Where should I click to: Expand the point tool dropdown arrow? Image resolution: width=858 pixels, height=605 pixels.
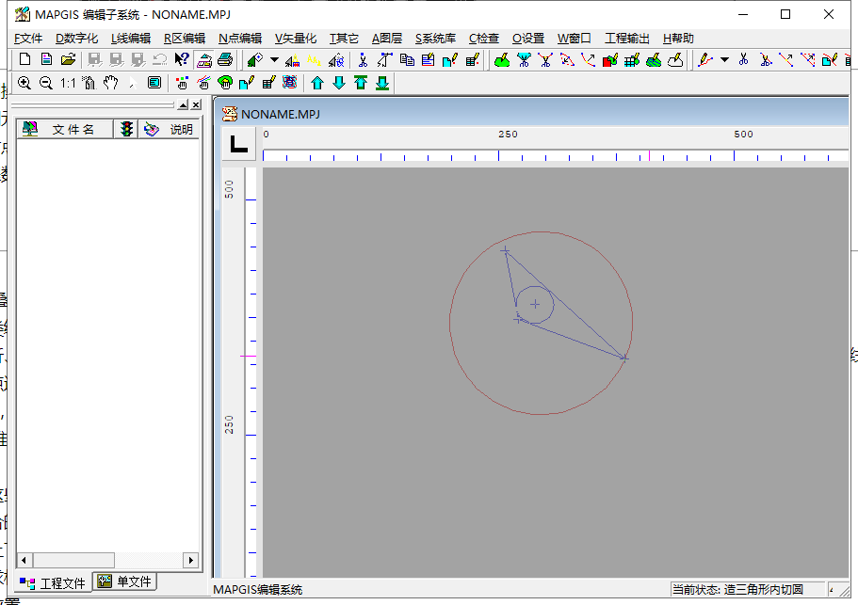click(274, 60)
